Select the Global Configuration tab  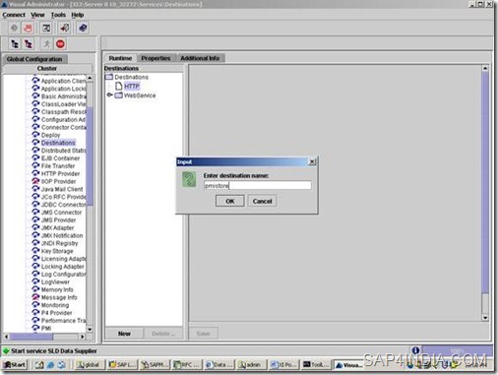(34, 59)
